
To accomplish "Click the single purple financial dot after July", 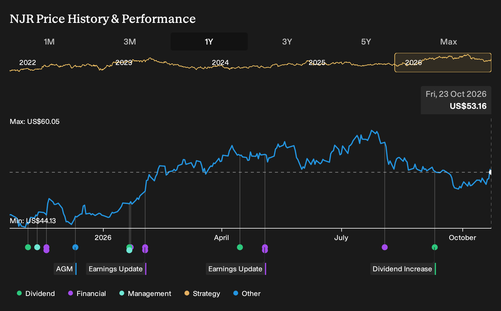I will tap(385, 247).
